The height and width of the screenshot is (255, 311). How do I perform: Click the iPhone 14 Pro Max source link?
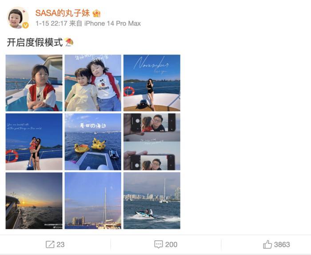(112, 24)
